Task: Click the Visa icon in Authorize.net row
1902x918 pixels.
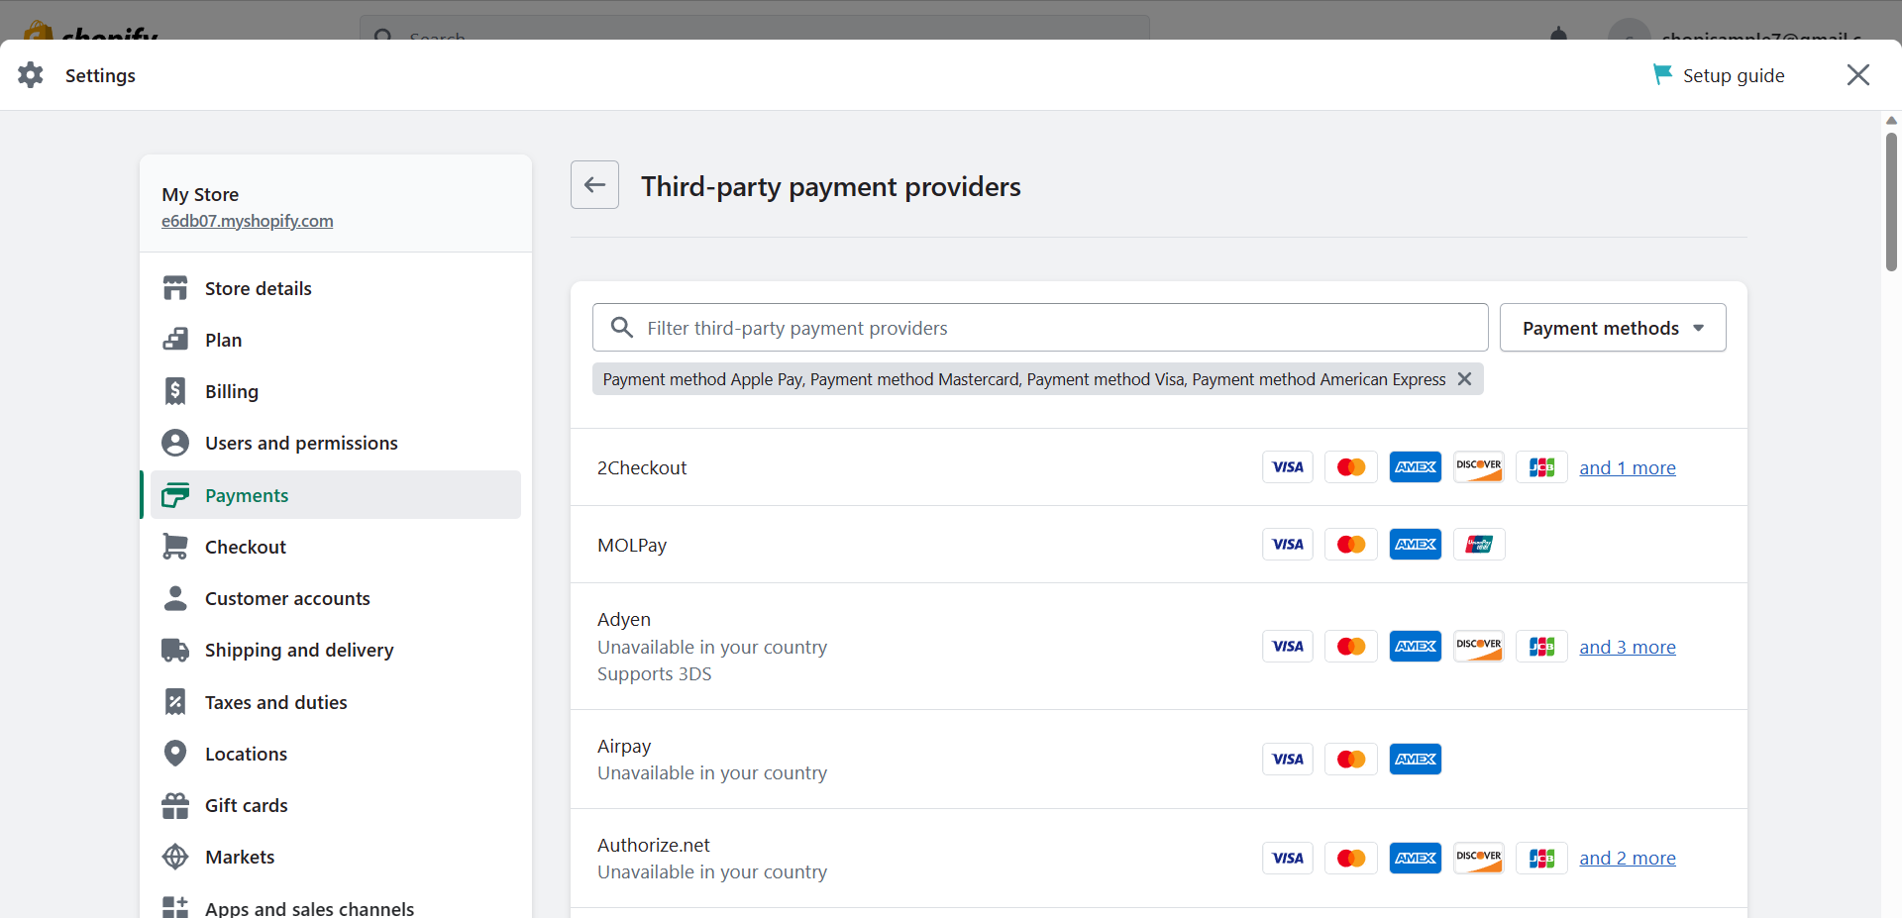Action: tap(1288, 859)
